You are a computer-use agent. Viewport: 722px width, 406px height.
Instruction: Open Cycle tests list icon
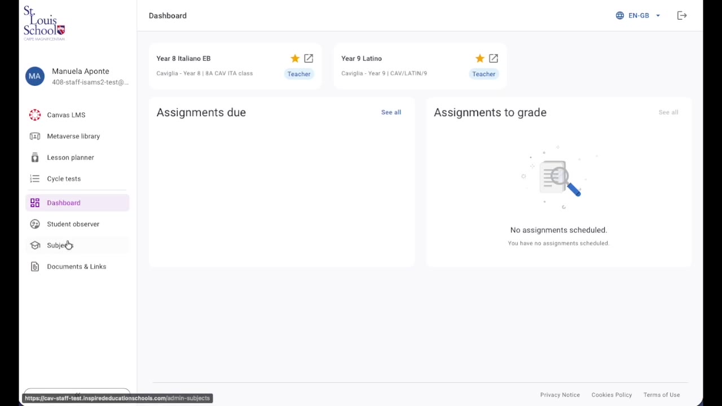35,179
